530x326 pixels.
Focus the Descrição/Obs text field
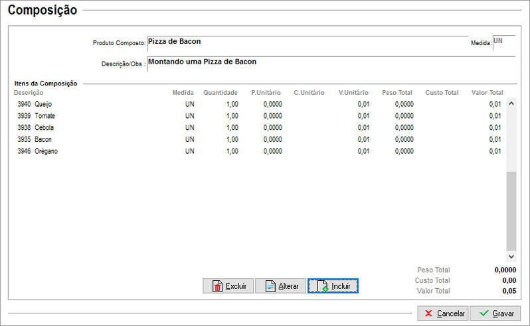pyautogui.click(x=330, y=63)
